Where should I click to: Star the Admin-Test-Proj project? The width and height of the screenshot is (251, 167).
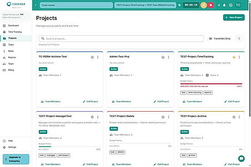tap(163, 57)
